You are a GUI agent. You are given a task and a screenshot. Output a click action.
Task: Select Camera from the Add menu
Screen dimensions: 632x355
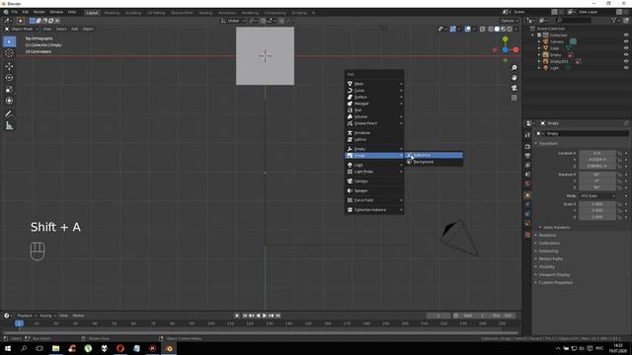tap(374, 181)
